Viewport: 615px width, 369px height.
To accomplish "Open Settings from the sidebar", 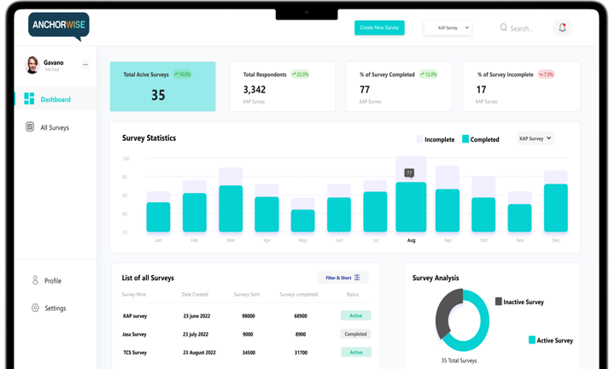I will click(55, 308).
